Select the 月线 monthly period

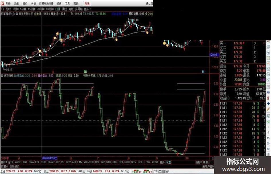click(71, 9)
